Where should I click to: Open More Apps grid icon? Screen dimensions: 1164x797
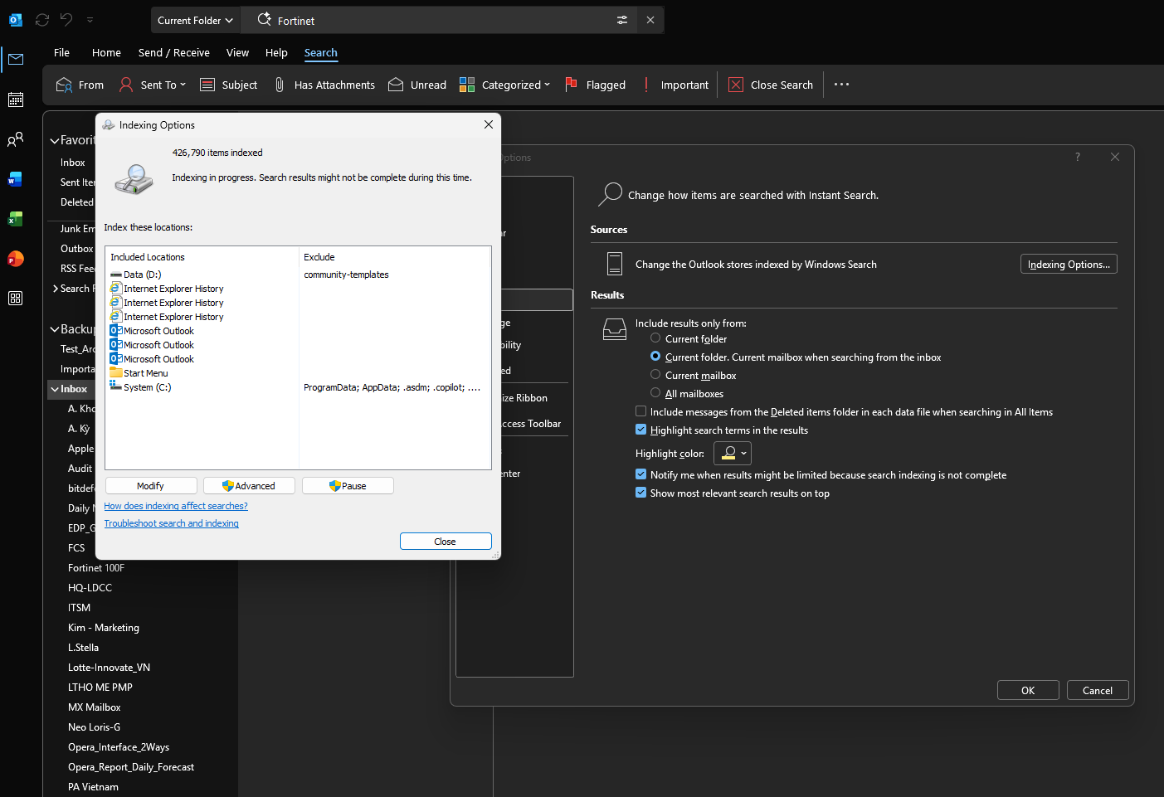16,299
